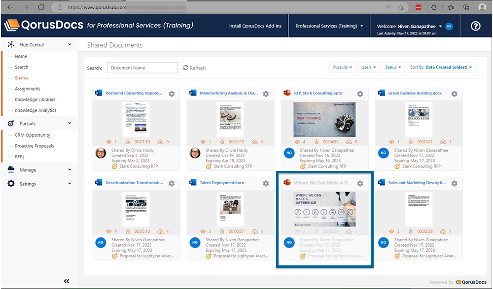493x289 pixels.
Task: Open the Status filter dropdown
Action: tap(393, 67)
